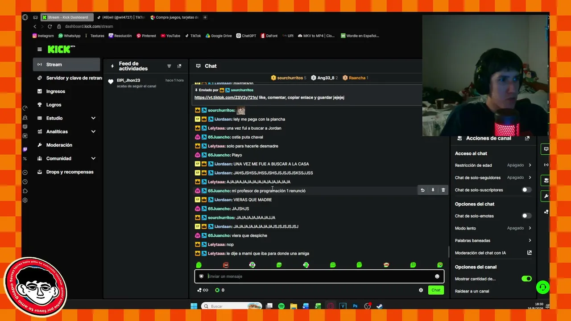Open the Google Drive bookmark

(219, 36)
